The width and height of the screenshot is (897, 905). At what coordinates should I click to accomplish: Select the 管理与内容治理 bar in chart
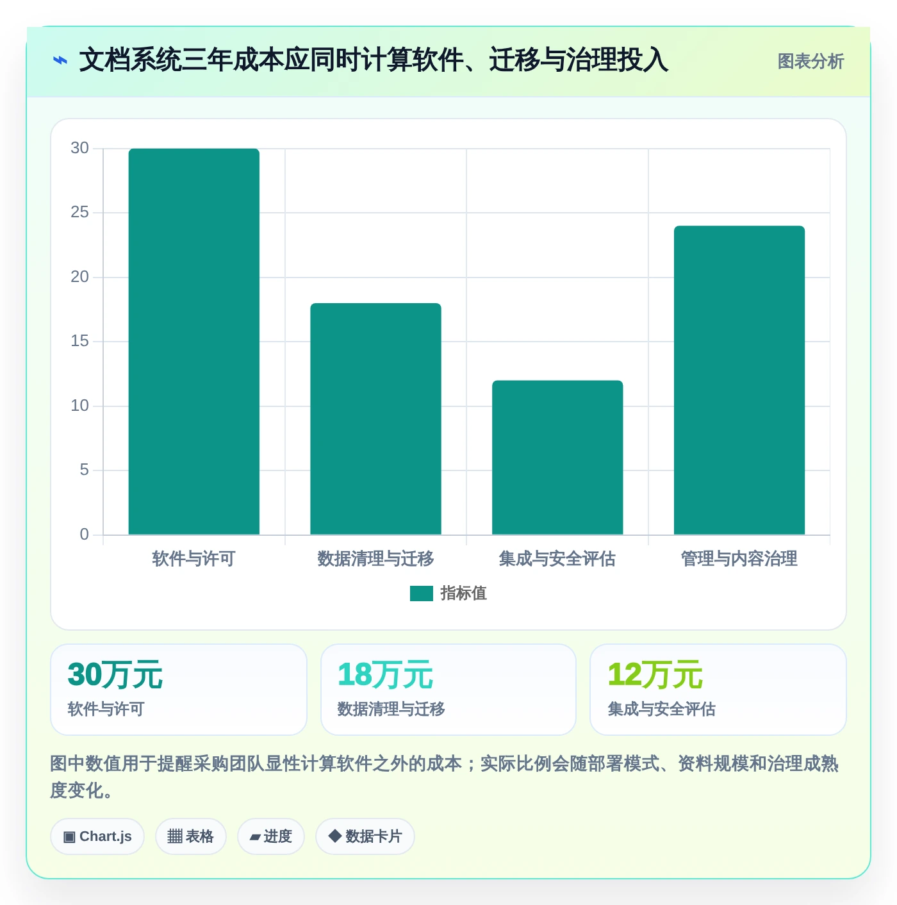pos(739,380)
